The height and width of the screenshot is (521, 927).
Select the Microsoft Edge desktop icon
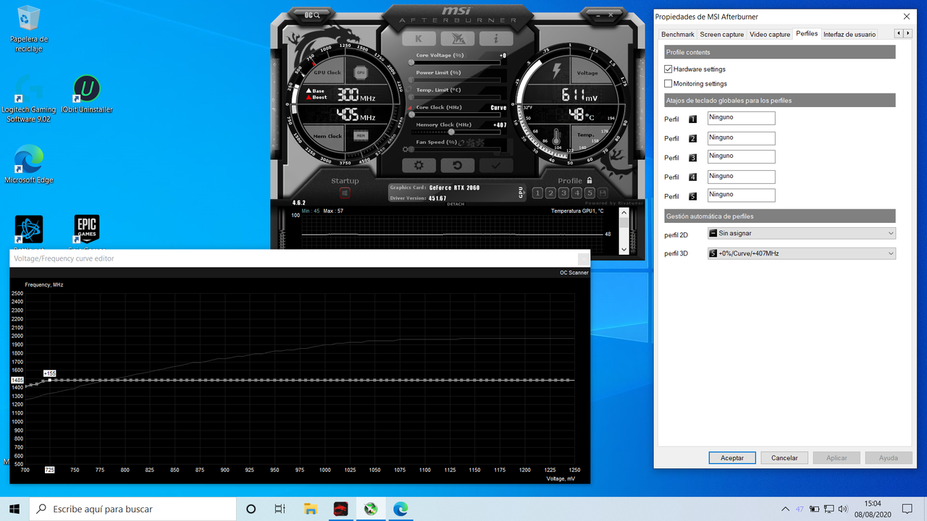(29, 164)
